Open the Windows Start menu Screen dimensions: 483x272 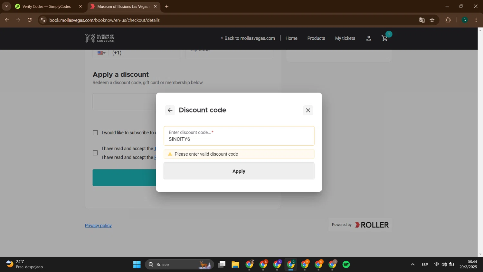[x=137, y=265]
